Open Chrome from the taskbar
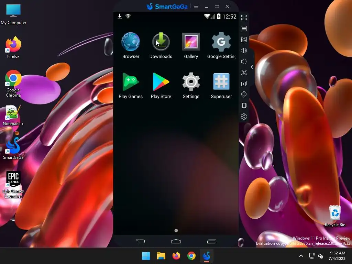This screenshot has height=264, width=352. 191,256
